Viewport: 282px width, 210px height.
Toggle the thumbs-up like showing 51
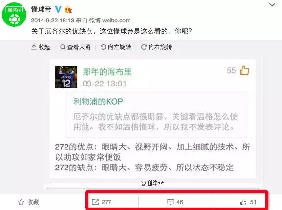click(x=248, y=202)
